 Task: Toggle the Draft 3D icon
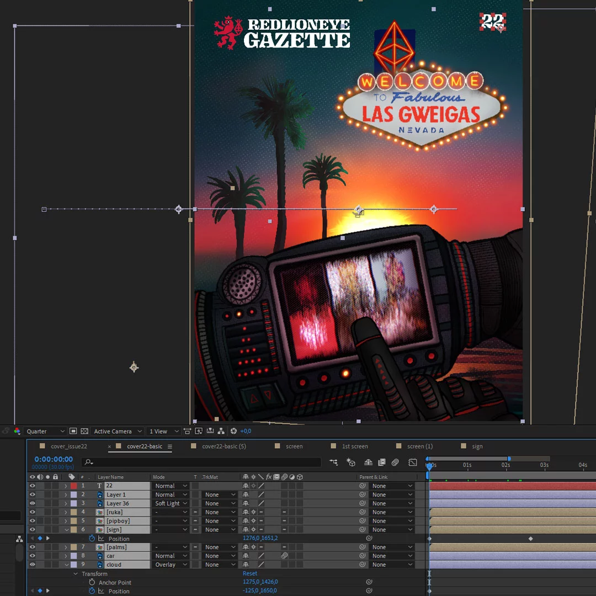point(350,462)
